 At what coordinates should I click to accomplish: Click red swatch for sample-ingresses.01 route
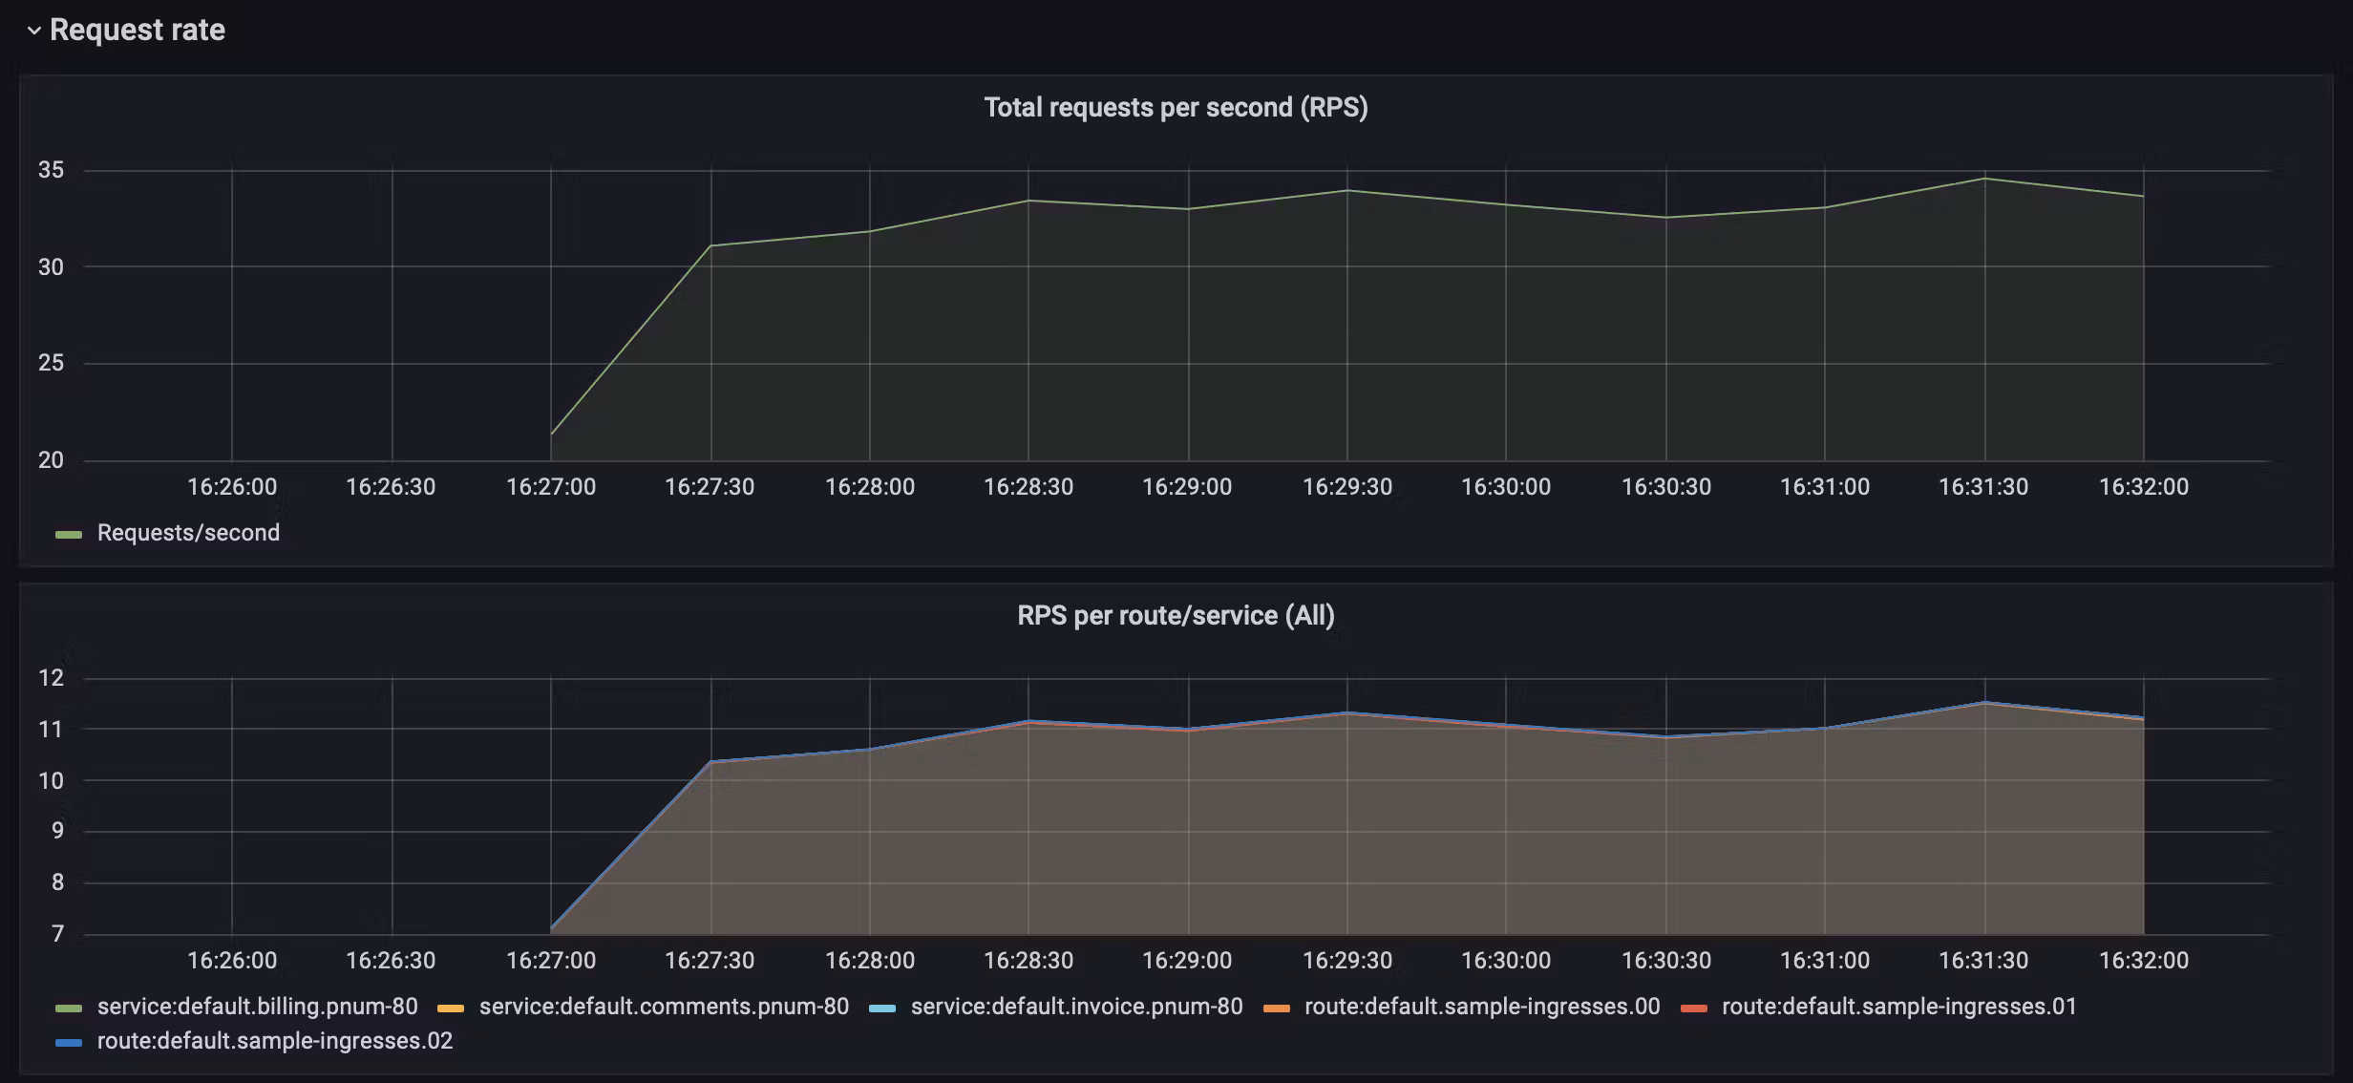pos(1693,1009)
